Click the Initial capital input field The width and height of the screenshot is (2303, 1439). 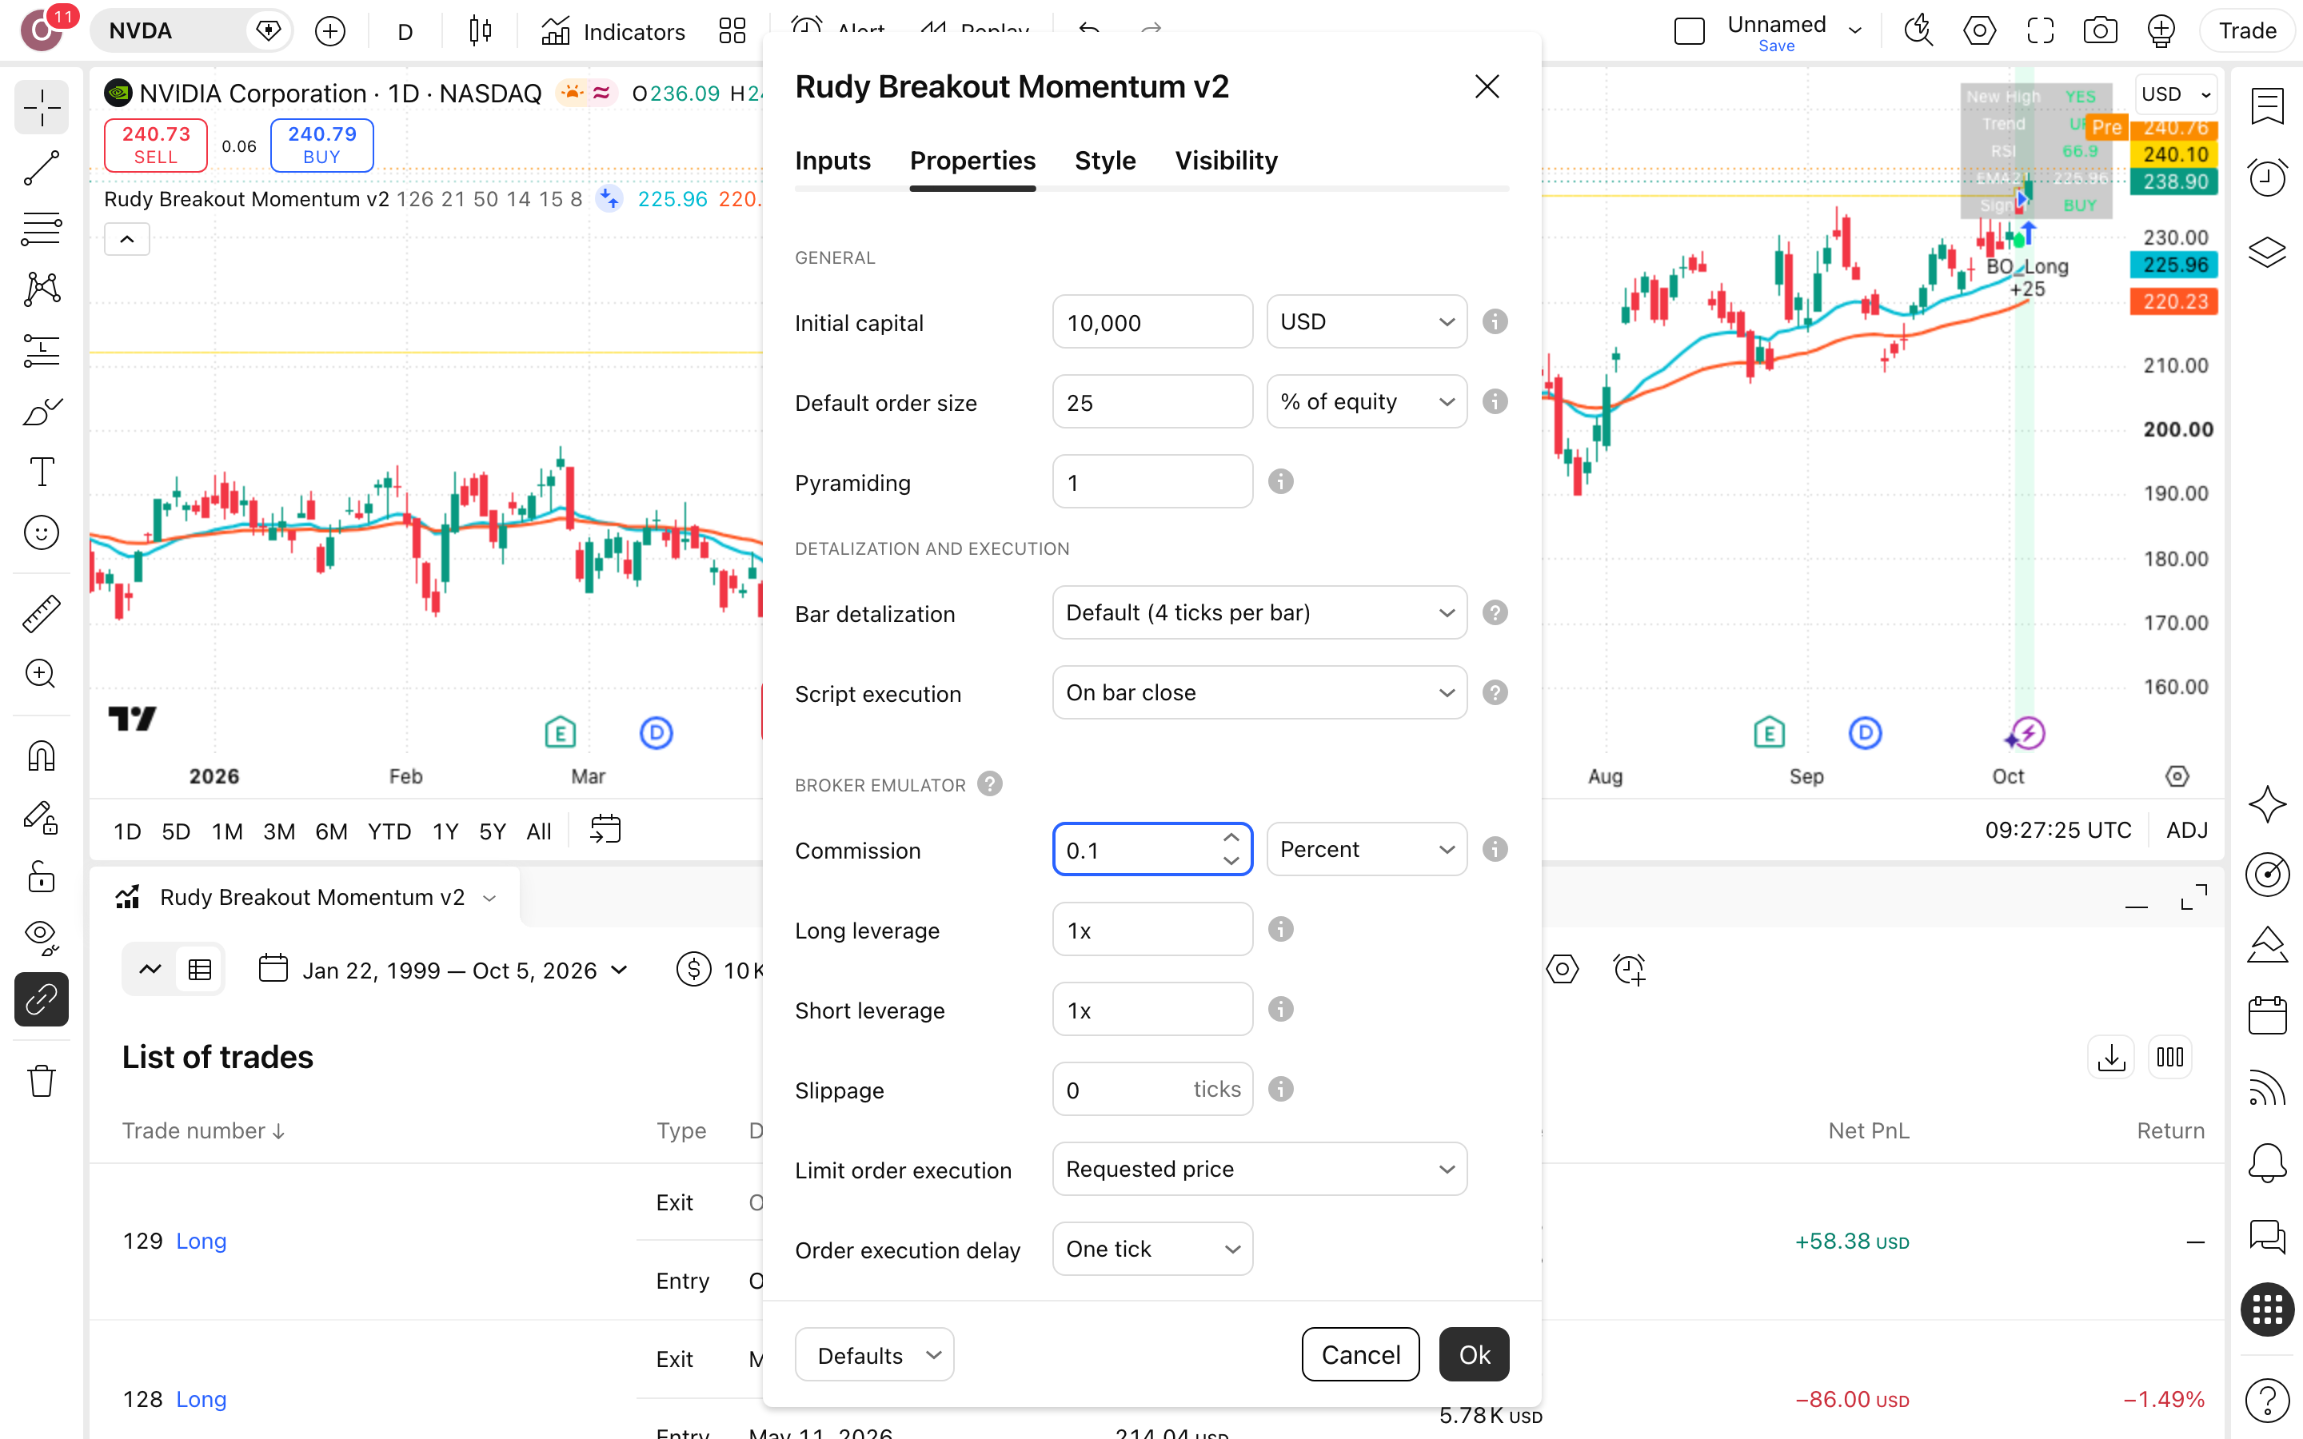(1152, 321)
